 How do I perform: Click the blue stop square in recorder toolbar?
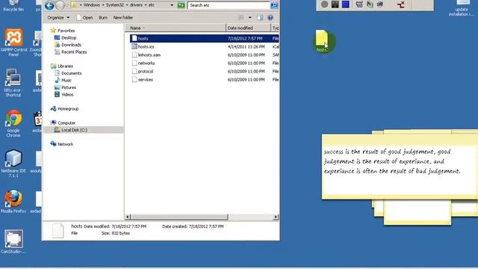346,4
